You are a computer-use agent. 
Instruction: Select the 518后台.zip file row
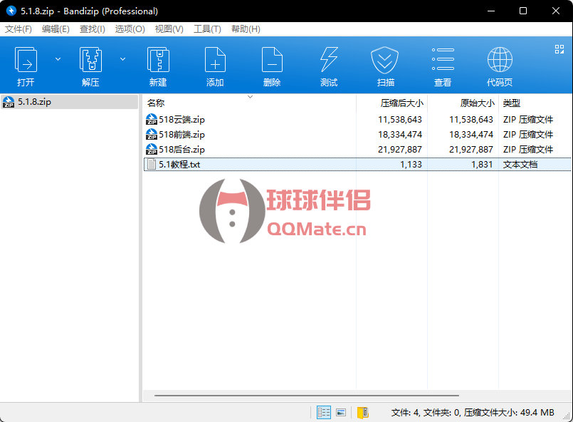[x=182, y=150]
